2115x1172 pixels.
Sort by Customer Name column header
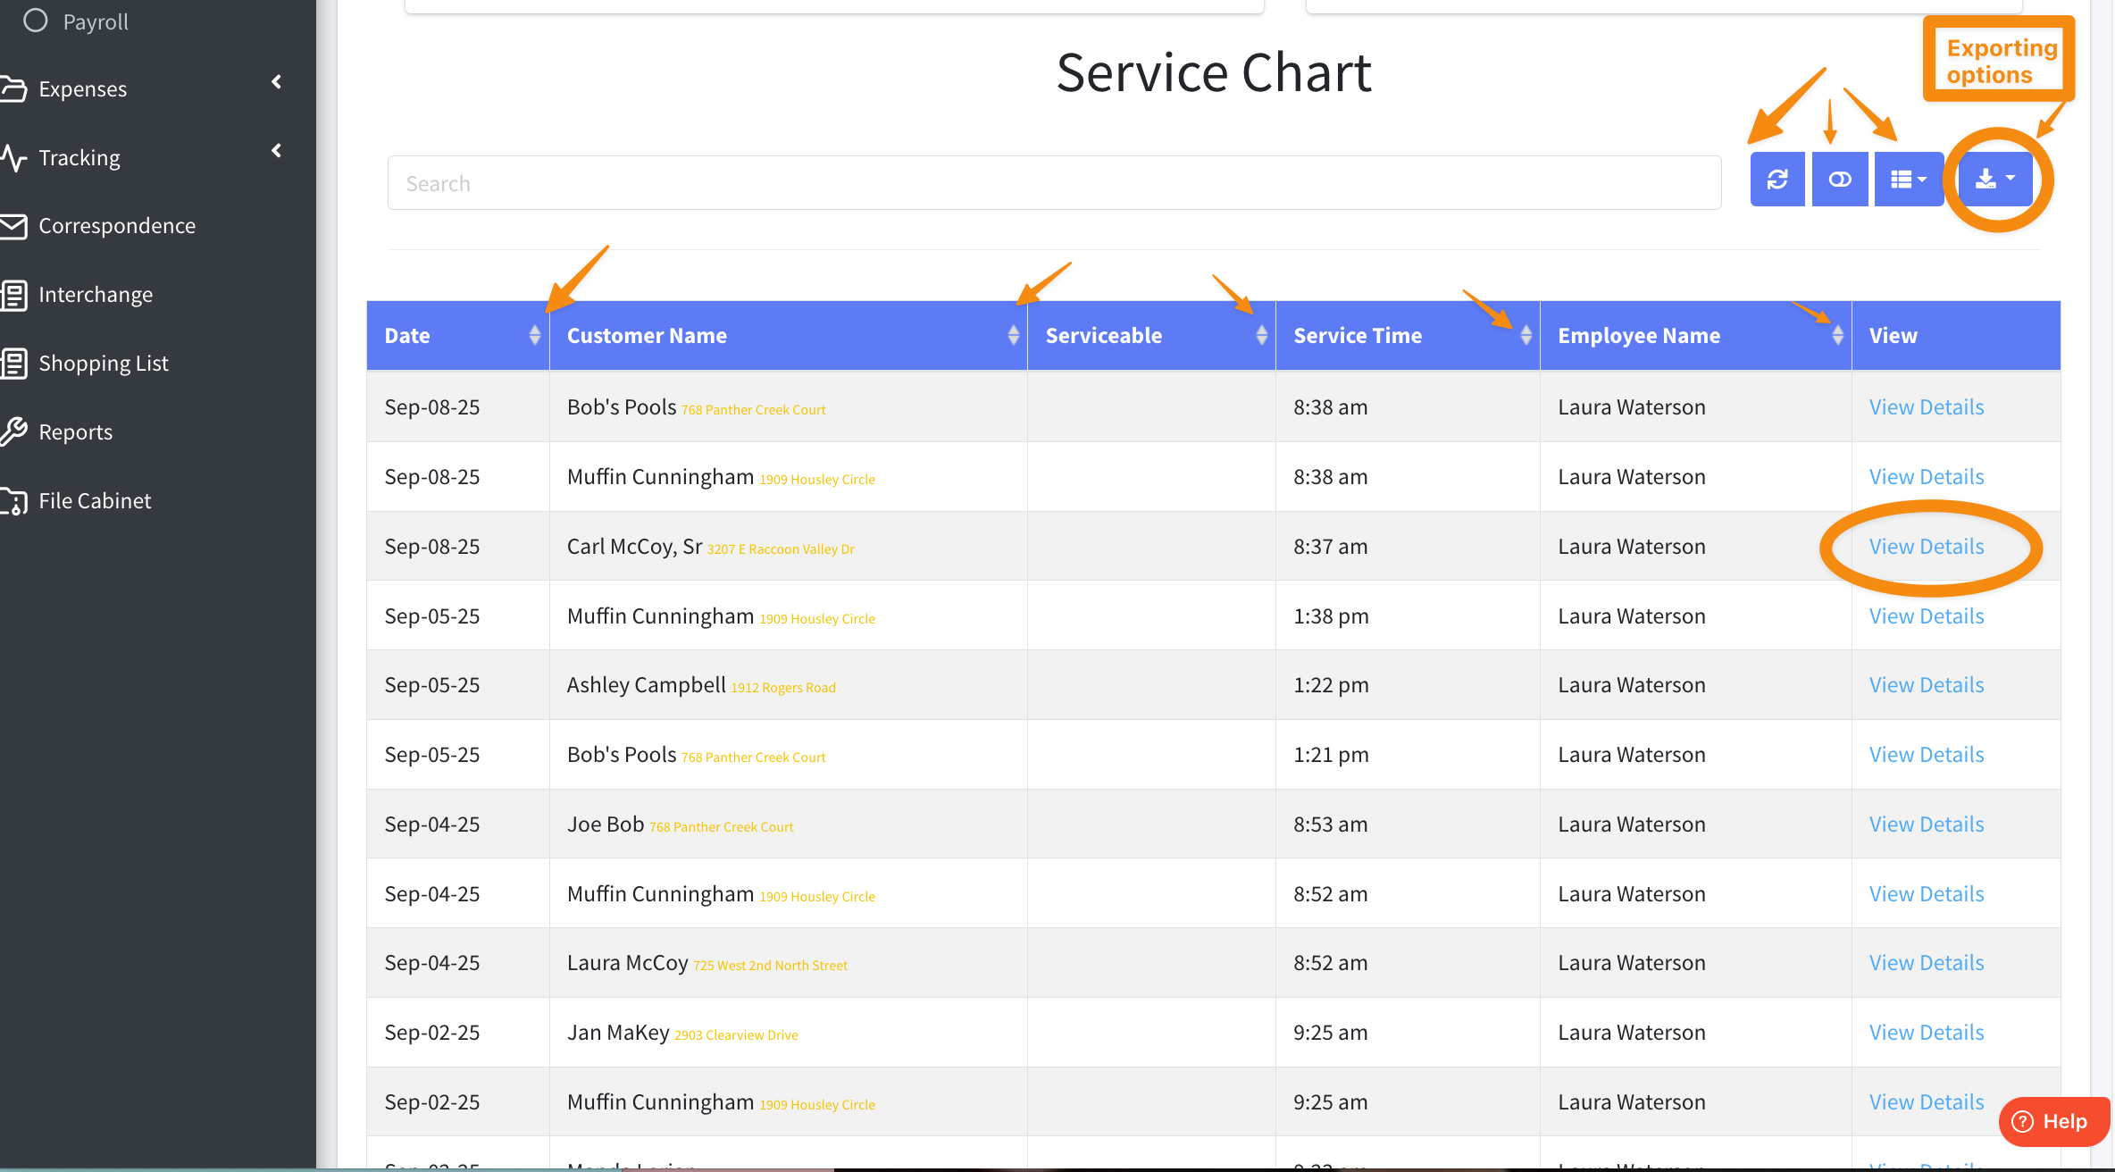648,336
